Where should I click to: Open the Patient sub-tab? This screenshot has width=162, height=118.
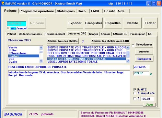(11, 34)
